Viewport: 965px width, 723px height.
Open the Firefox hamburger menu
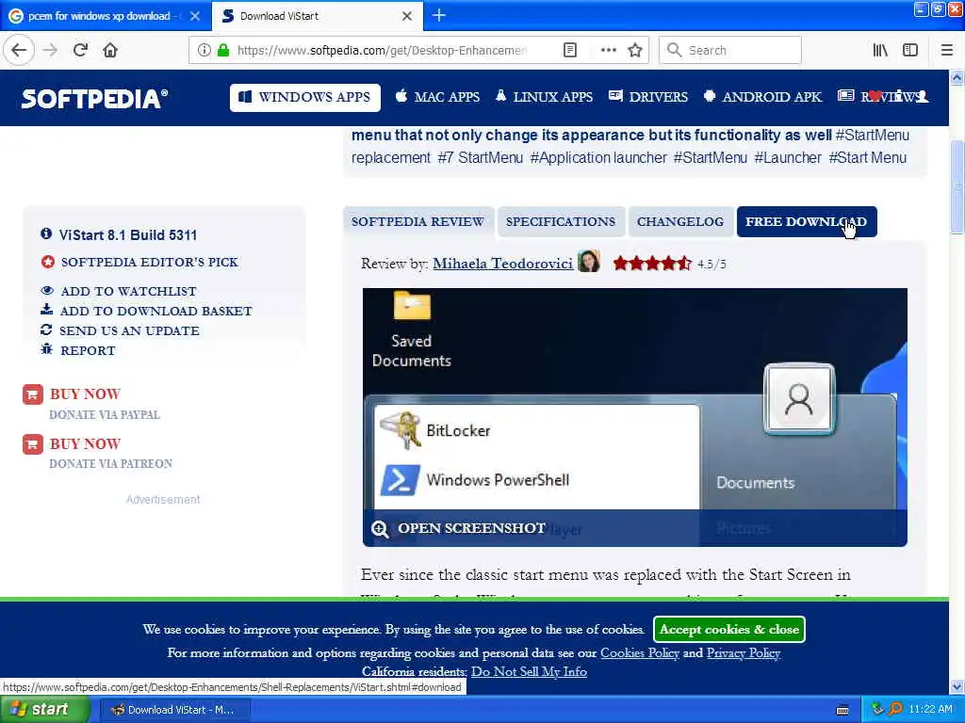pos(947,50)
